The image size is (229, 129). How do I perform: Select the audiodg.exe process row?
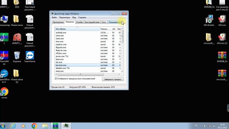click(x=88, y=33)
